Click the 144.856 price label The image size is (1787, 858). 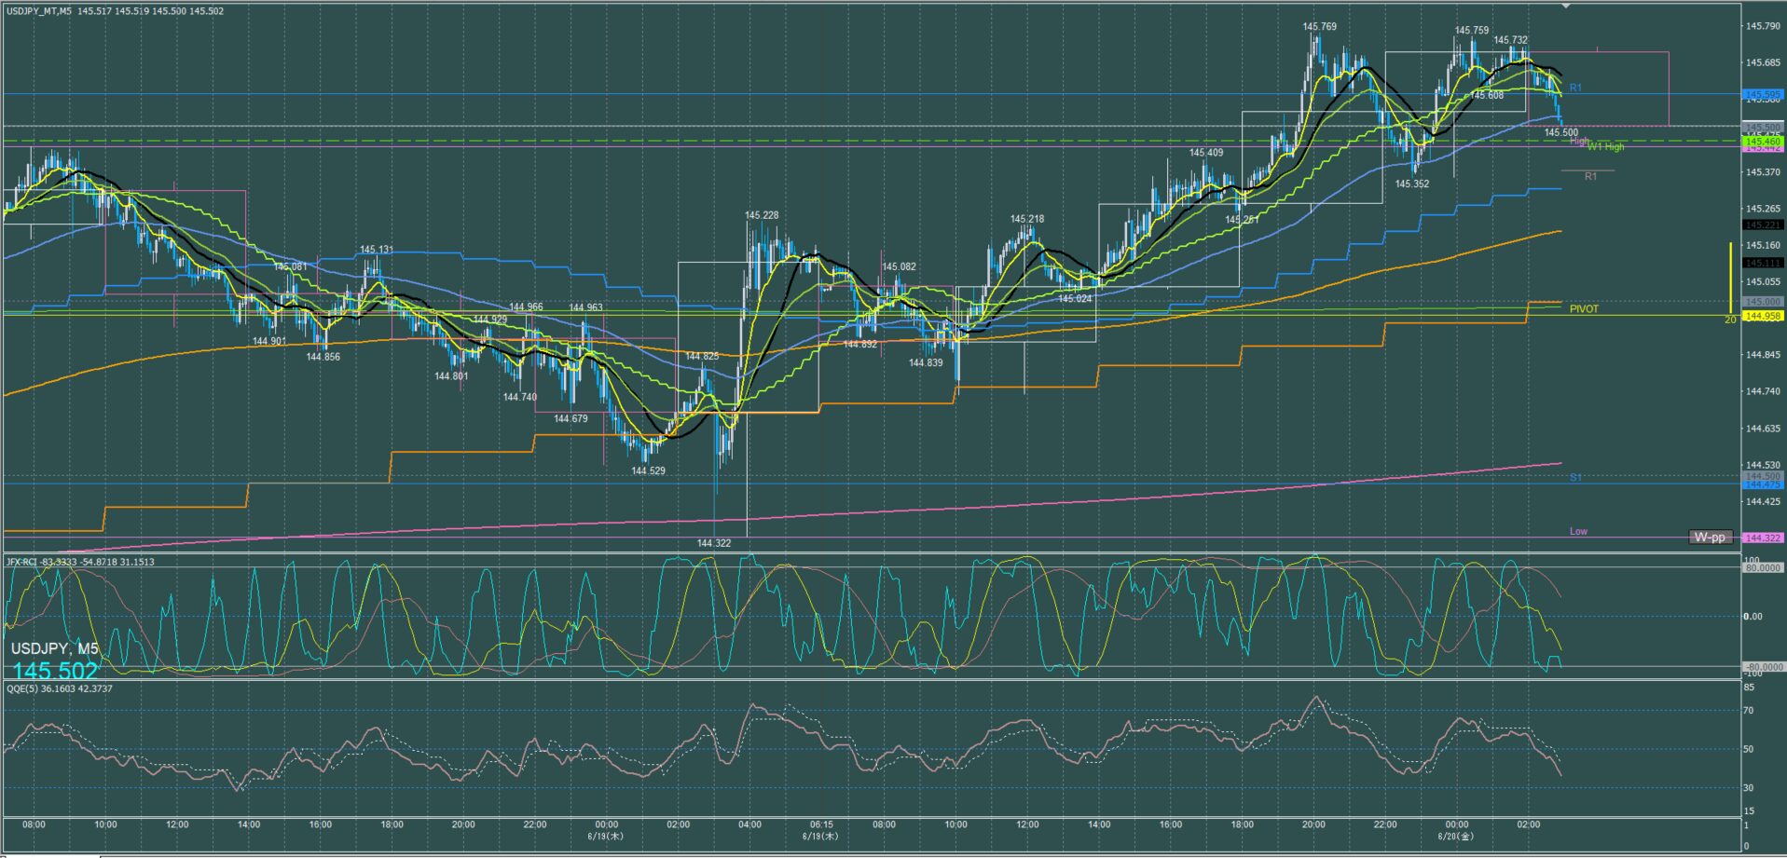(x=323, y=357)
